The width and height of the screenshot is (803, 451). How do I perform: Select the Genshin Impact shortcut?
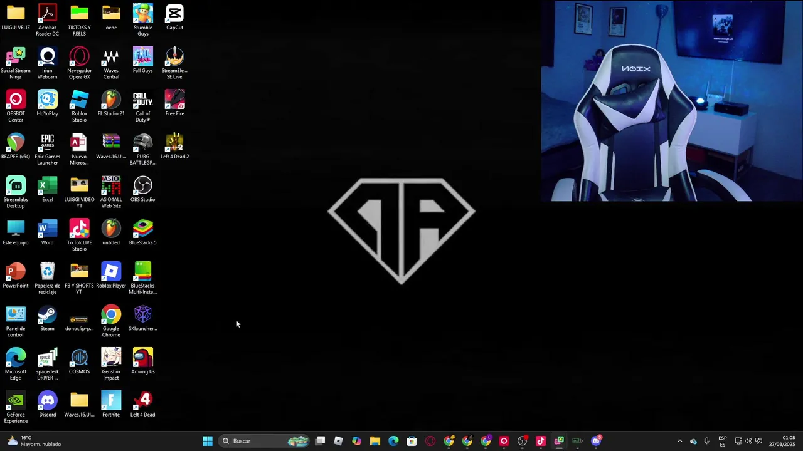click(x=111, y=365)
